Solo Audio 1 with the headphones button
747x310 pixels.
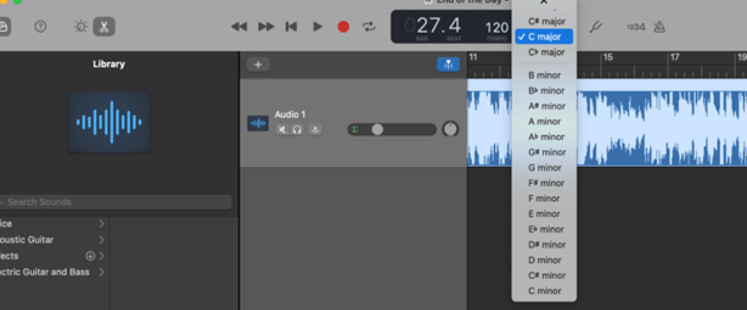click(x=297, y=129)
